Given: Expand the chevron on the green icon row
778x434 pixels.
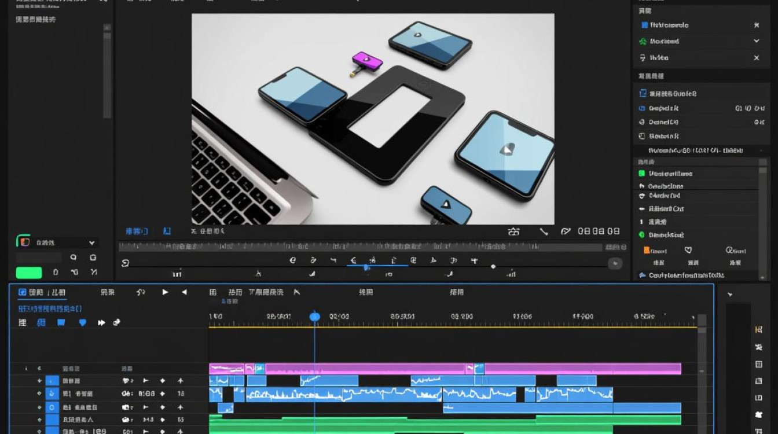Looking at the screenshot, I should point(756,41).
